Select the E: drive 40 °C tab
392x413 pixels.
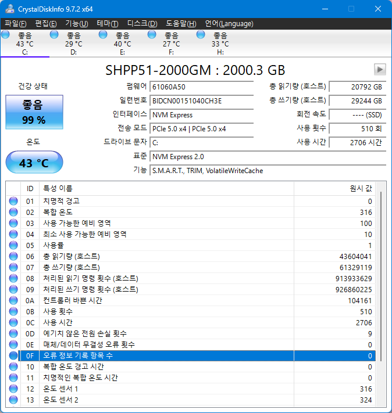pyautogui.click(x=122, y=44)
